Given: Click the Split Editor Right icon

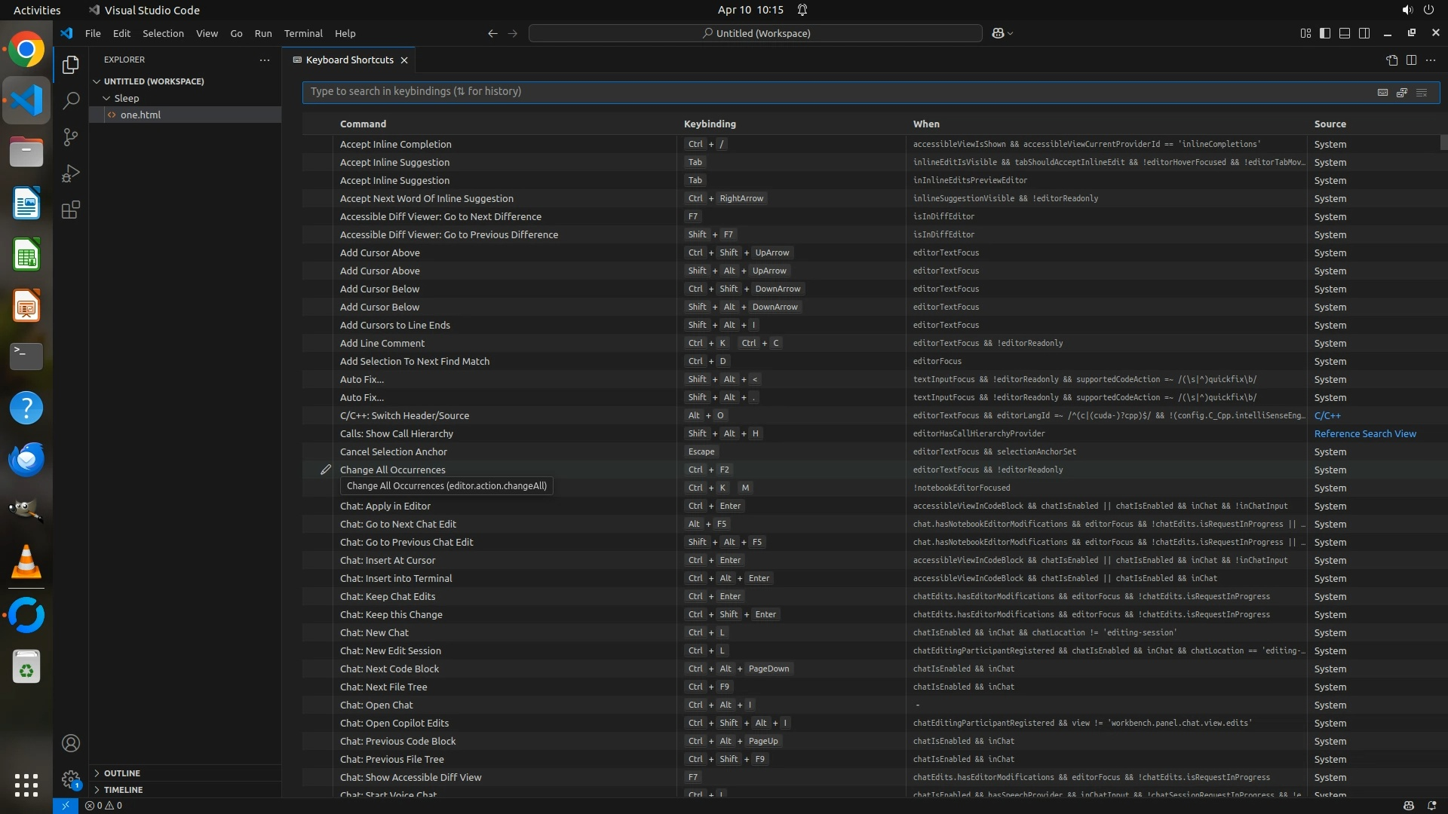Looking at the screenshot, I should [1411, 60].
